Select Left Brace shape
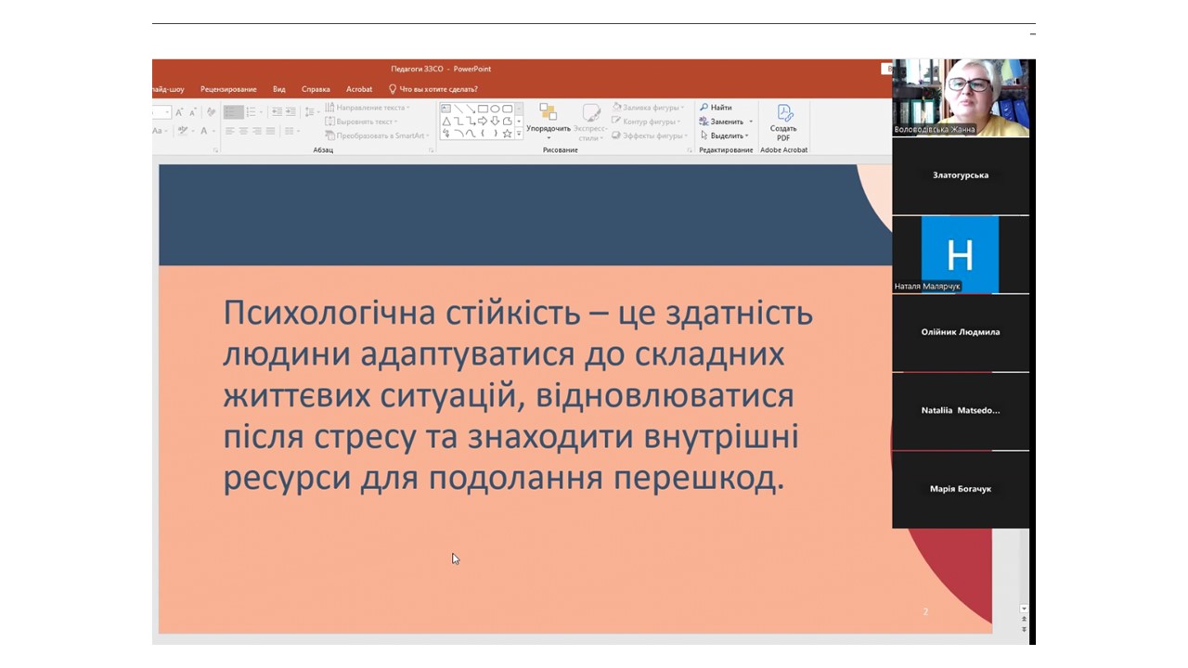 [x=483, y=134]
